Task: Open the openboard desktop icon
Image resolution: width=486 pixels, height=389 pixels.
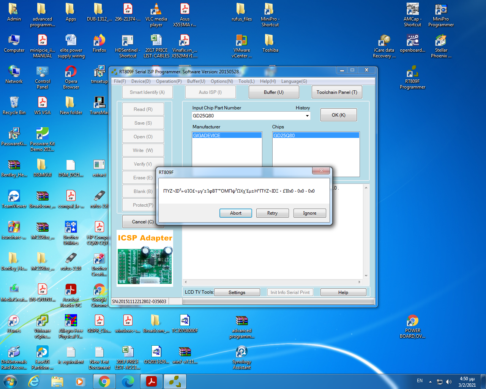Action: [x=412, y=43]
